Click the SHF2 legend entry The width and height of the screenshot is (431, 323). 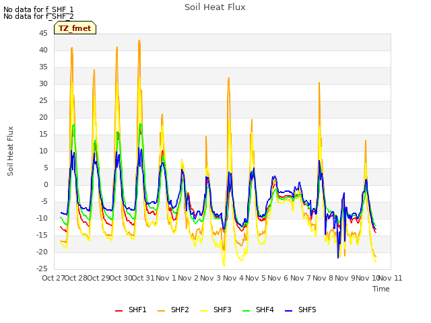(x=173, y=310)
